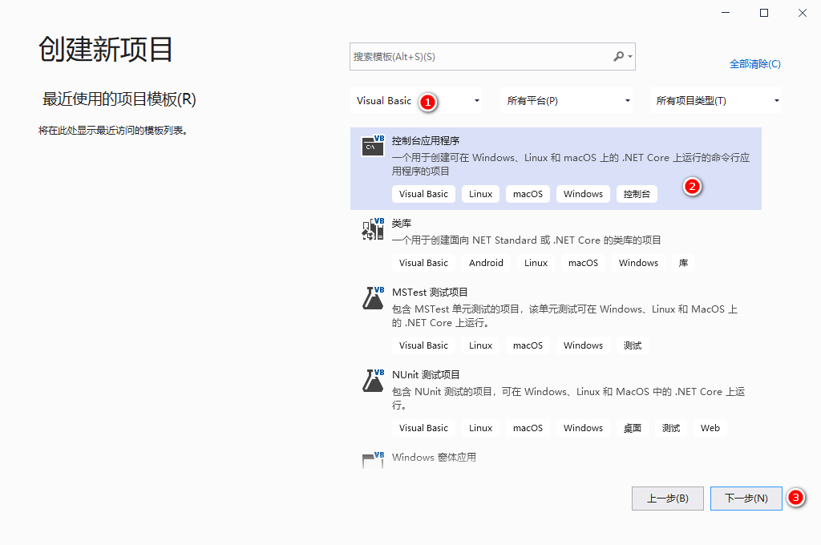Go to 下一步(N)
This screenshot has width=821, height=545.
(x=746, y=499)
